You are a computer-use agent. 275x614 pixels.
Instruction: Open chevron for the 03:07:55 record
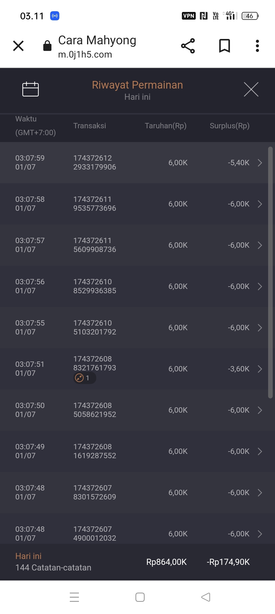(260, 328)
